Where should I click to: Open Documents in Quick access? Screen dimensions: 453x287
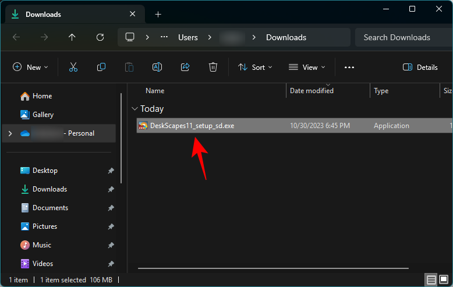(x=44, y=208)
